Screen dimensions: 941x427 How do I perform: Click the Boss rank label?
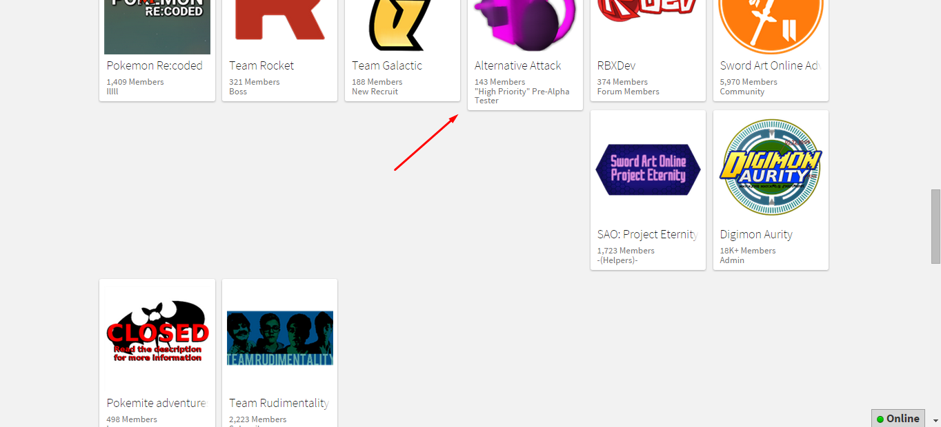point(238,92)
